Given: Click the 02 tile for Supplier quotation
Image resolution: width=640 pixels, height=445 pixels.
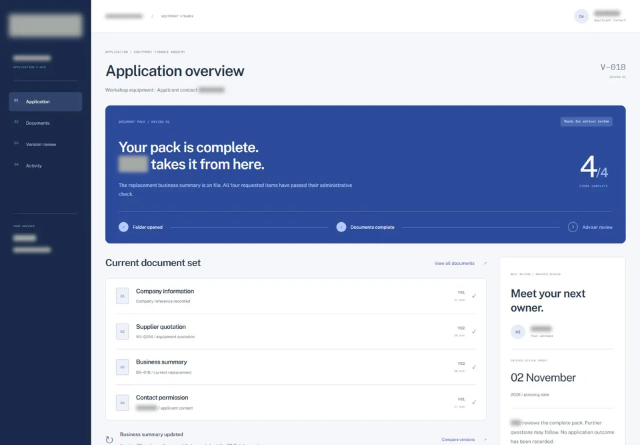Looking at the screenshot, I should [x=123, y=332].
